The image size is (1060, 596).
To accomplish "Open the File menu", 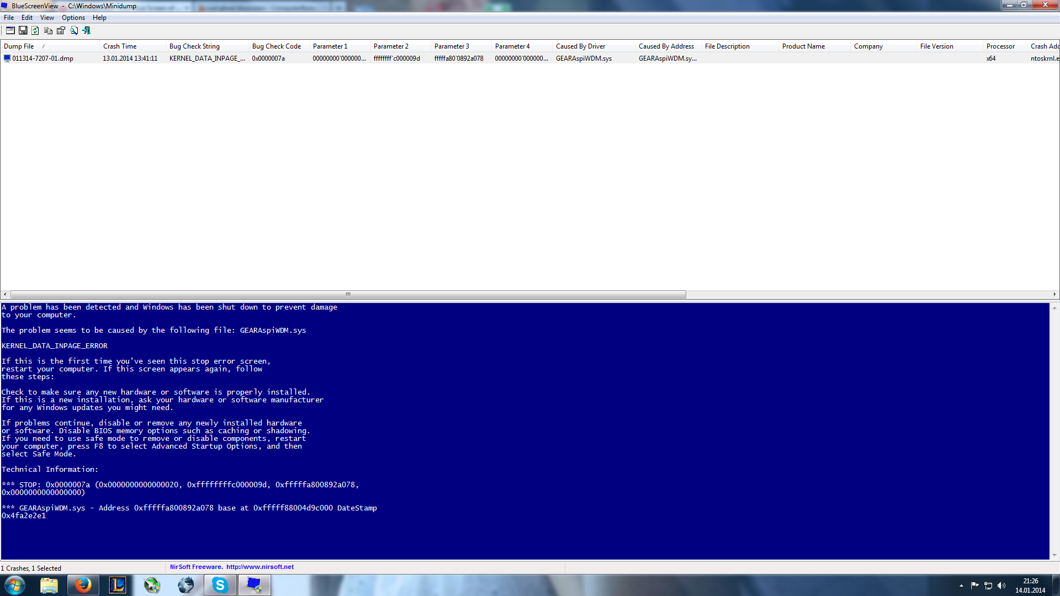I will tap(9, 18).
